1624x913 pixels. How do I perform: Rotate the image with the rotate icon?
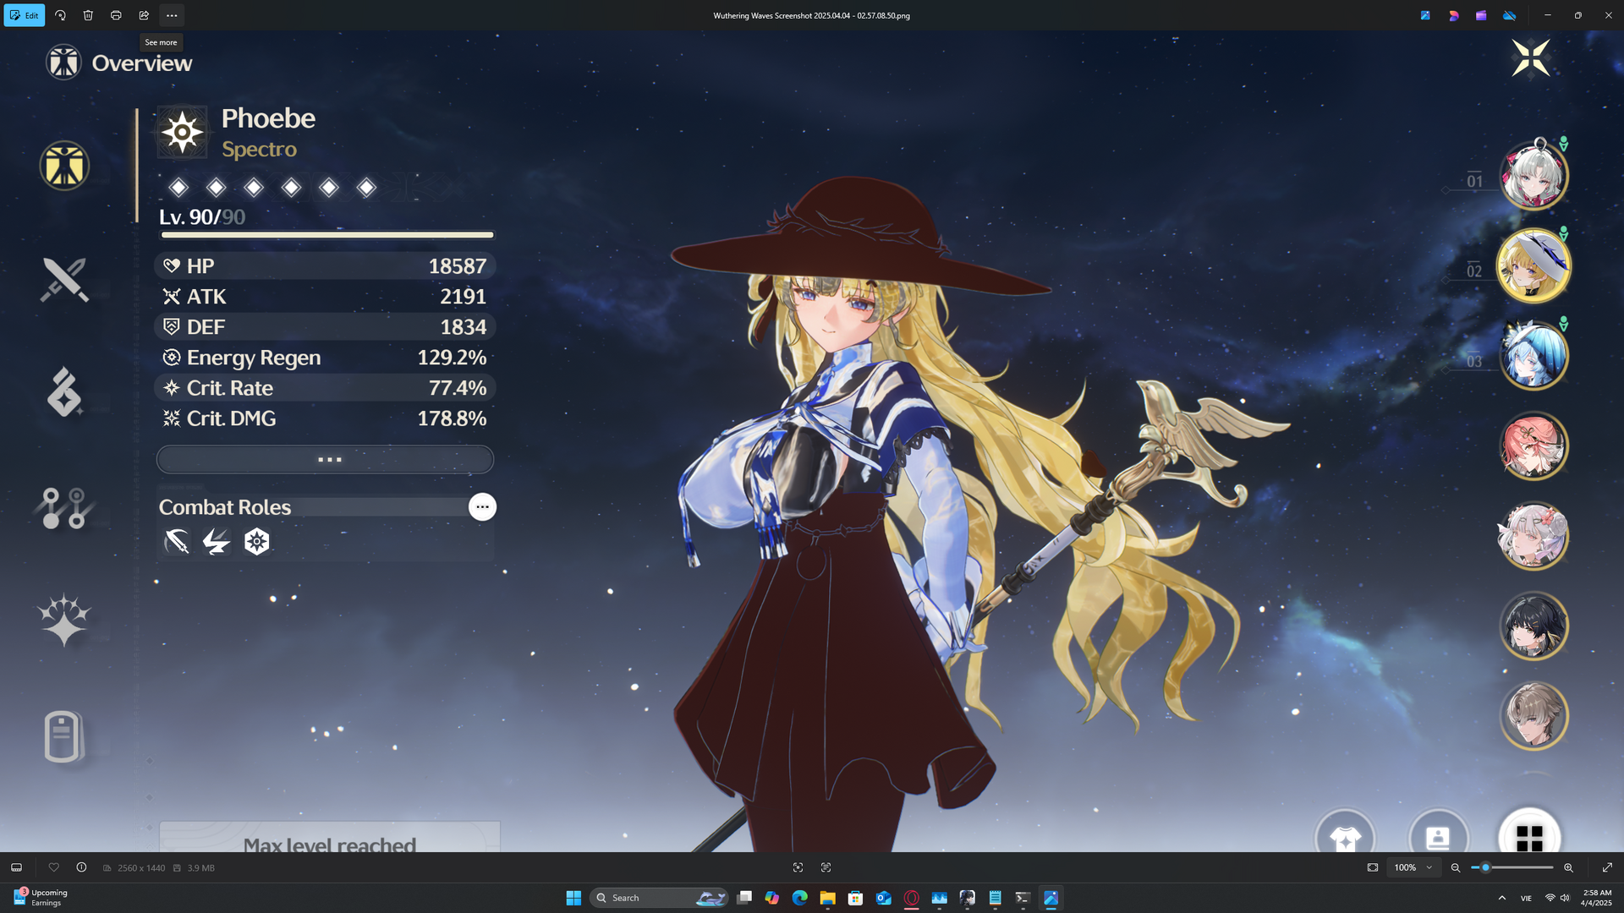click(60, 15)
